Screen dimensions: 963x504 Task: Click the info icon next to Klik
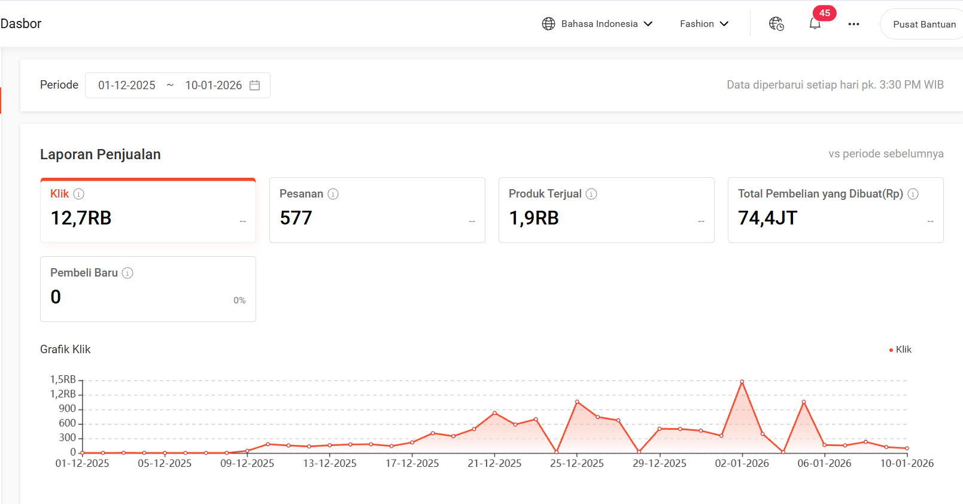(78, 194)
